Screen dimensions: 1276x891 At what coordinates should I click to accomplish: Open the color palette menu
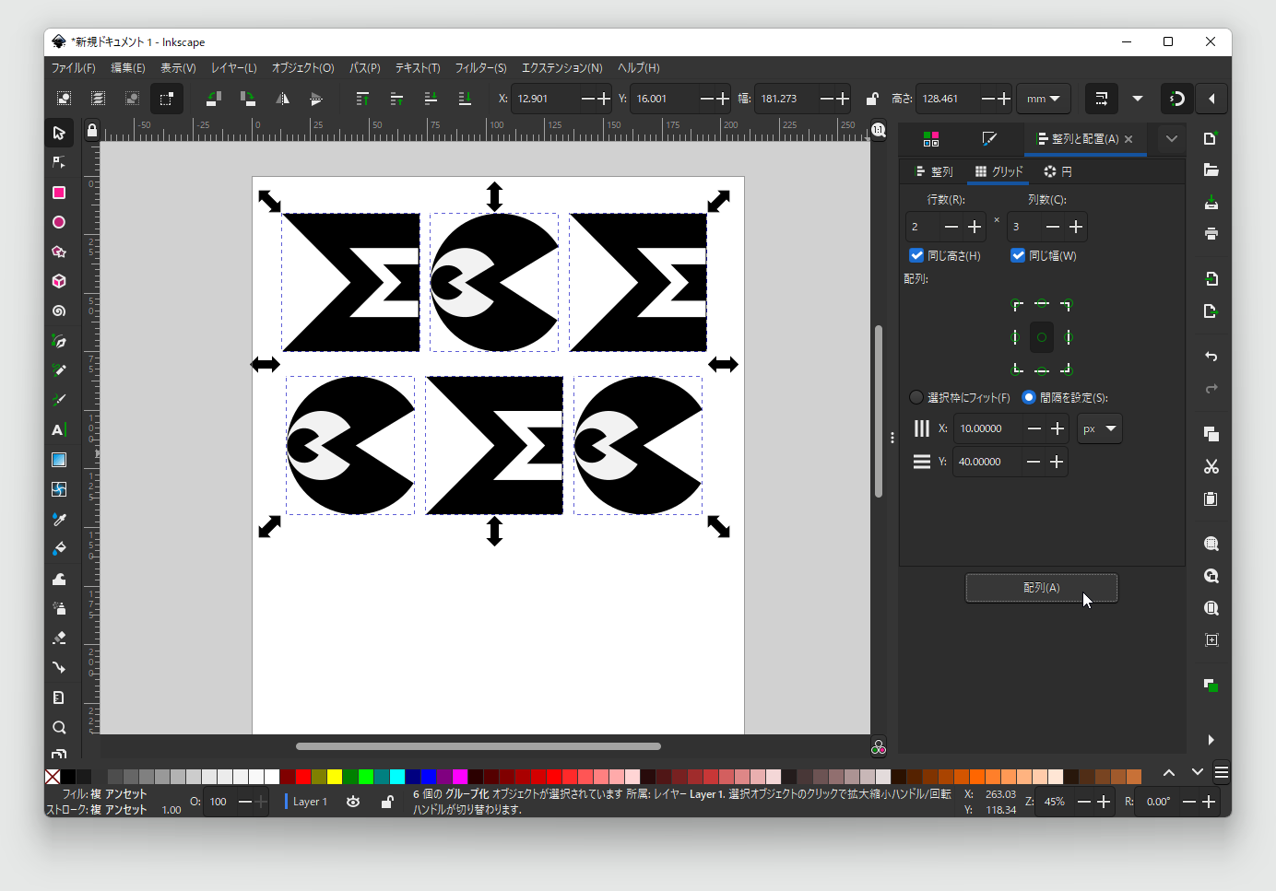coord(1222,772)
